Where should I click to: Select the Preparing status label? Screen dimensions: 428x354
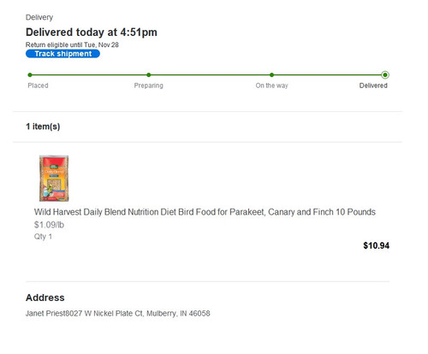click(149, 86)
